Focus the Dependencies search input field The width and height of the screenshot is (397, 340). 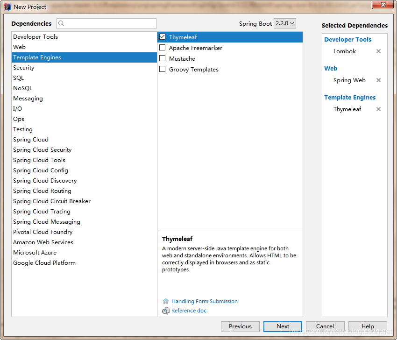[x=106, y=23]
